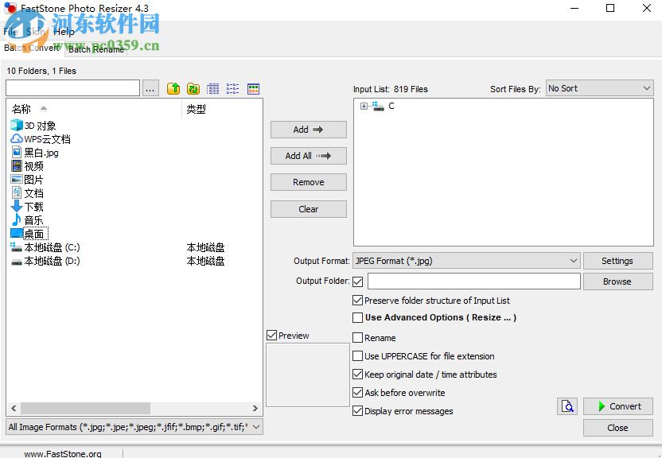
Task: Open the Skin menu
Action: pos(35,31)
